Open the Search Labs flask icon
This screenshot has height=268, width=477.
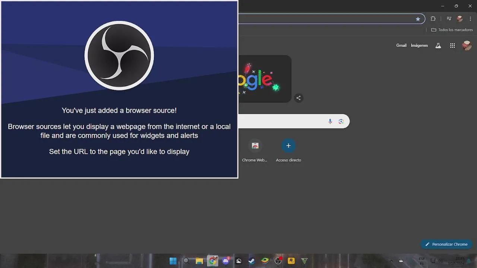[438, 45]
